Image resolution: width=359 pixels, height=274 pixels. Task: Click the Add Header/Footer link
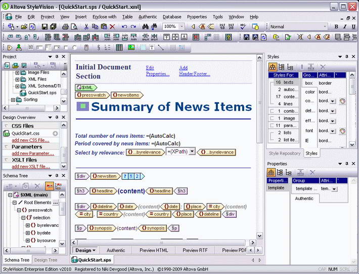coord(194,71)
